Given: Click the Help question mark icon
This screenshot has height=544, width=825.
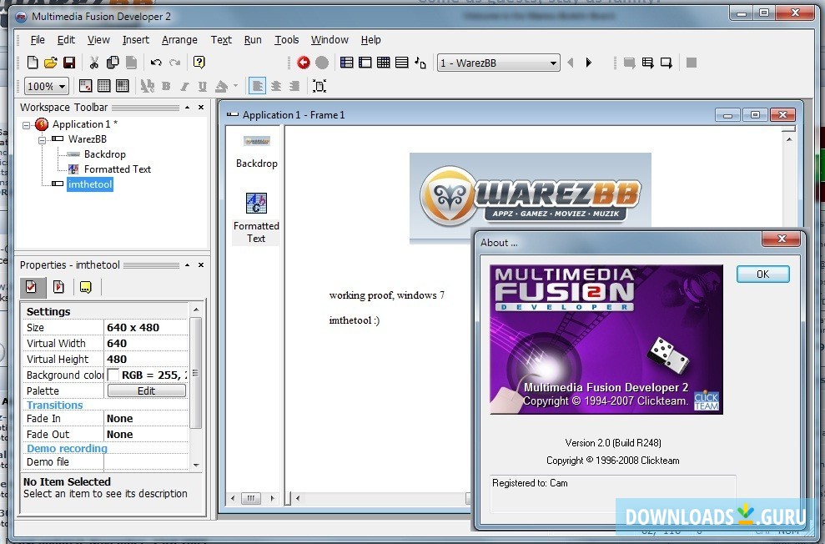Looking at the screenshot, I should click(x=199, y=62).
